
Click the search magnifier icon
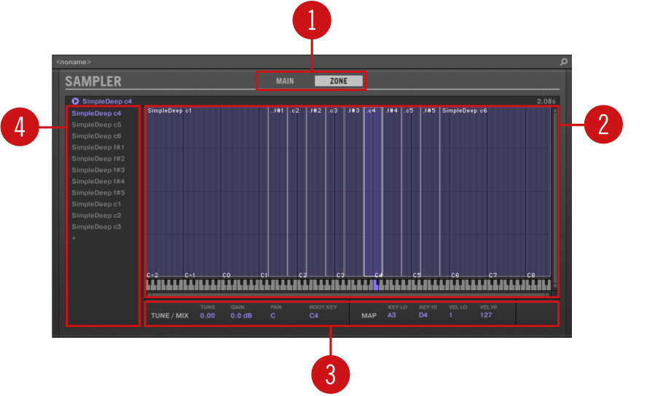563,62
